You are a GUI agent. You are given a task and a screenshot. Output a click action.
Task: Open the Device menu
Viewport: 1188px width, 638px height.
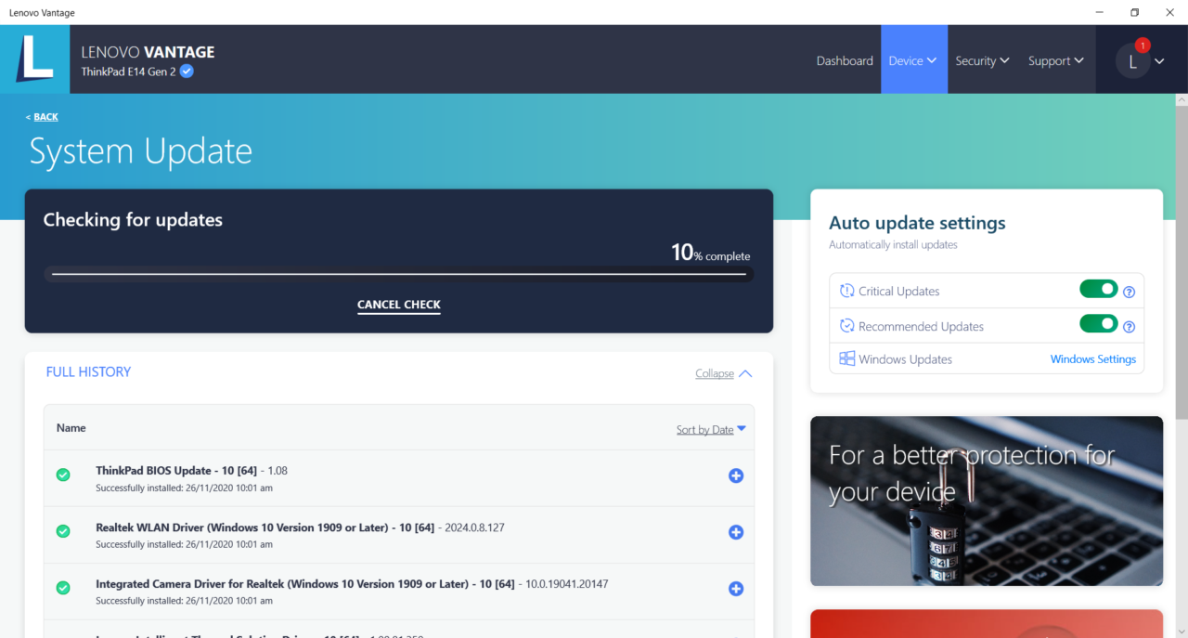(x=913, y=60)
